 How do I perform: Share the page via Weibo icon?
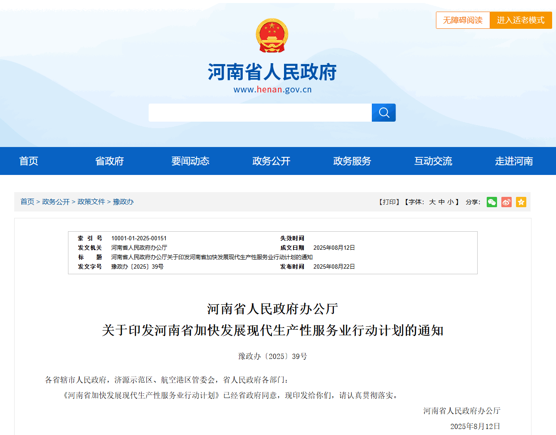(x=507, y=202)
